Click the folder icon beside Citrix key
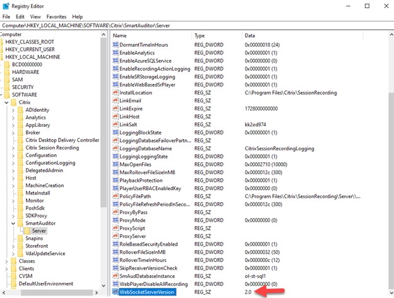 [x=13, y=102]
